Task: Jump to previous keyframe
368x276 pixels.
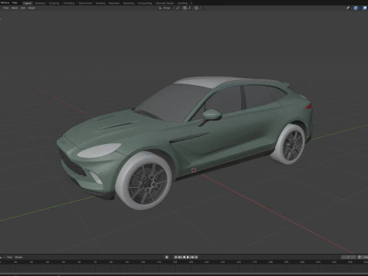Action: (180, 257)
